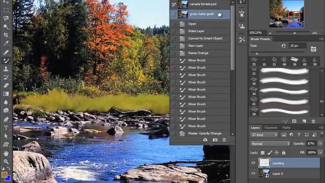Select the Blur tool droplet icon
Screen dimensions: 325x183
(x=6, y=102)
